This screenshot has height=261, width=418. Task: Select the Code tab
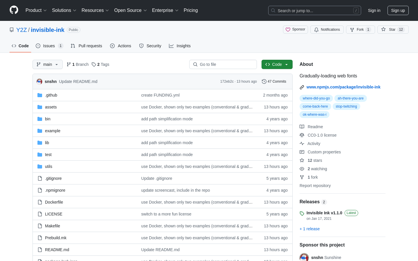point(20,46)
